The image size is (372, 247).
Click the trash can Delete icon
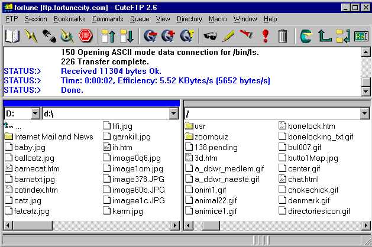283,36
